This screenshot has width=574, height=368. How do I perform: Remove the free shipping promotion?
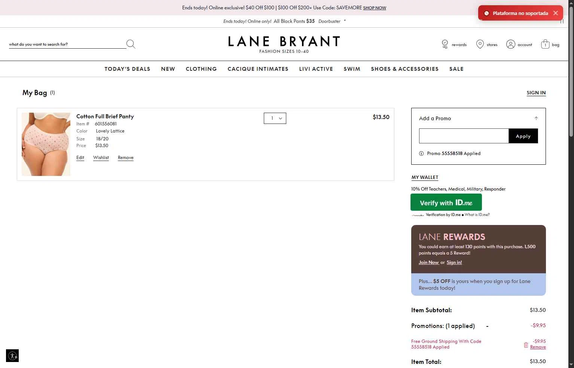(538, 347)
